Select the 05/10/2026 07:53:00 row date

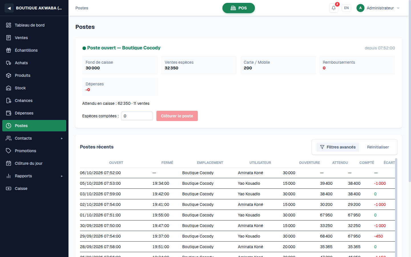(x=100, y=183)
